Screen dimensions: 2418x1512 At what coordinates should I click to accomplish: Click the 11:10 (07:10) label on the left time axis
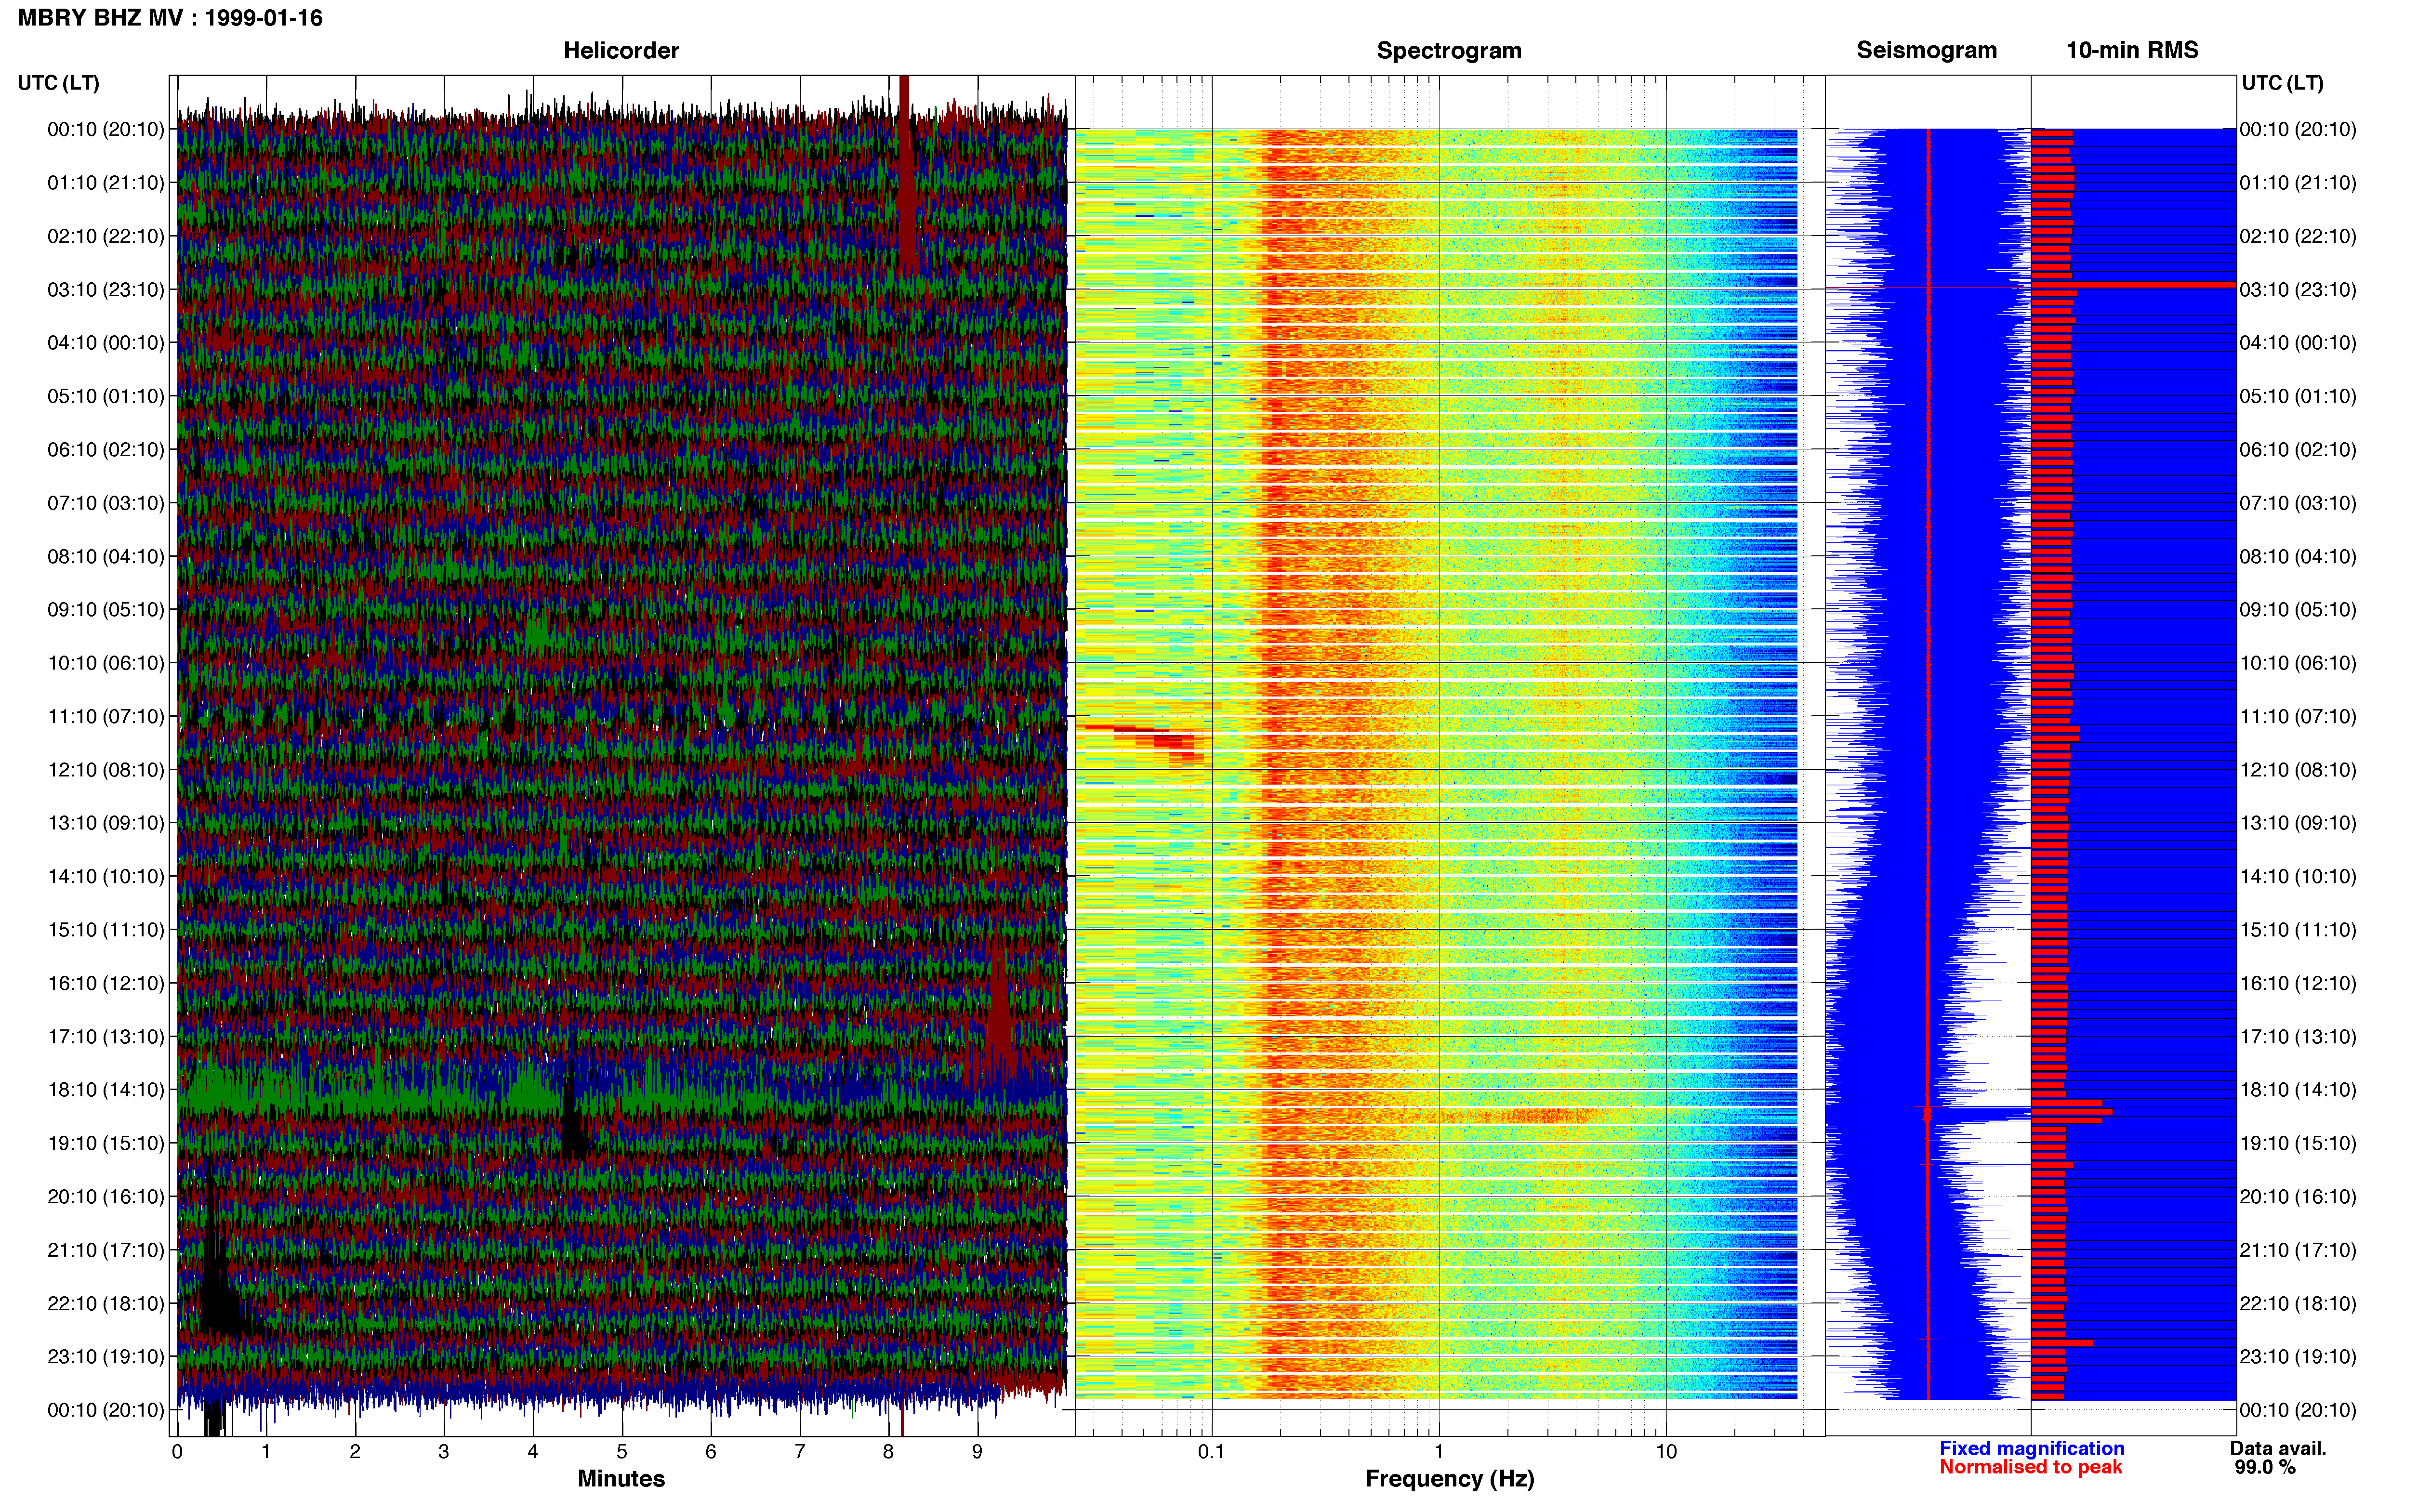click(x=106, y=717)
